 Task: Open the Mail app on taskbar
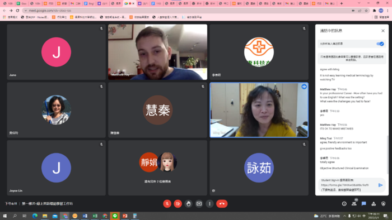click(55, 216)
